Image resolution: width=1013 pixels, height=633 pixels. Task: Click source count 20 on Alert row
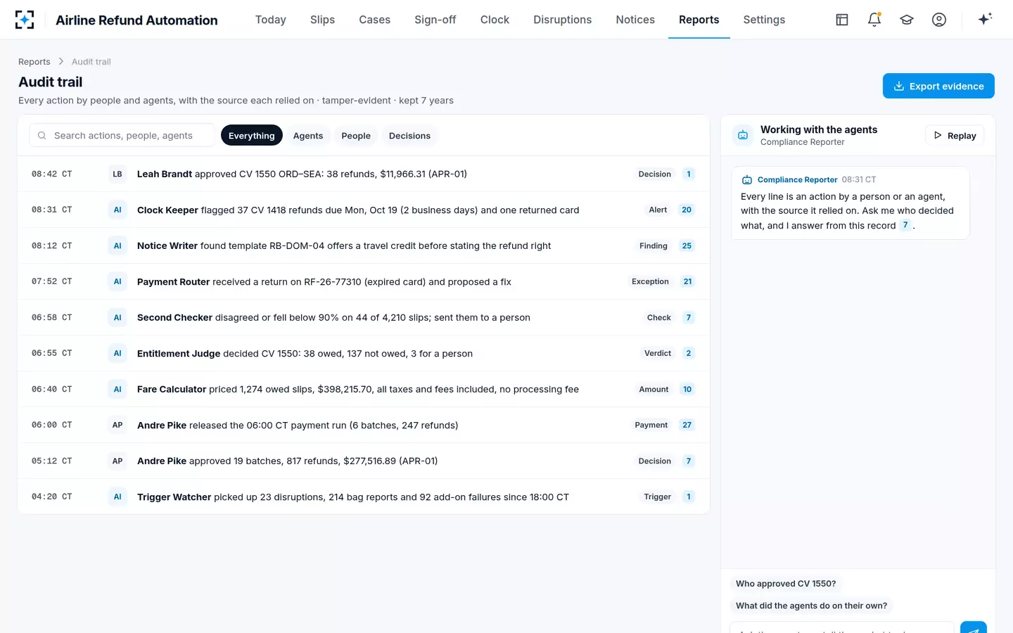click(x=687, y=210)
